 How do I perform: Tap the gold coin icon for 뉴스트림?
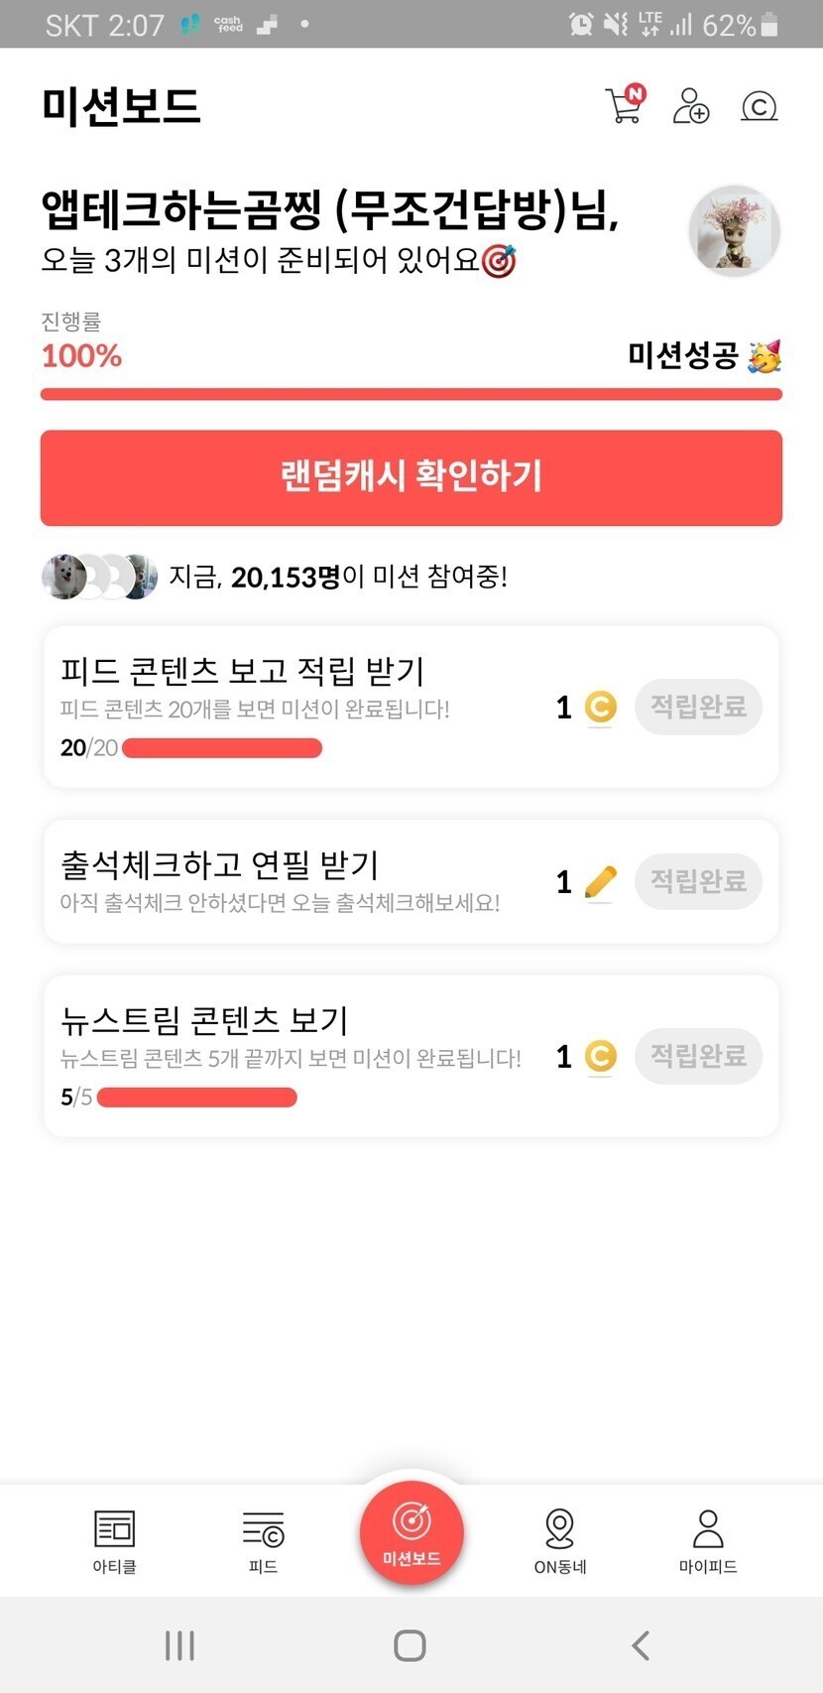pos(600,1056)
